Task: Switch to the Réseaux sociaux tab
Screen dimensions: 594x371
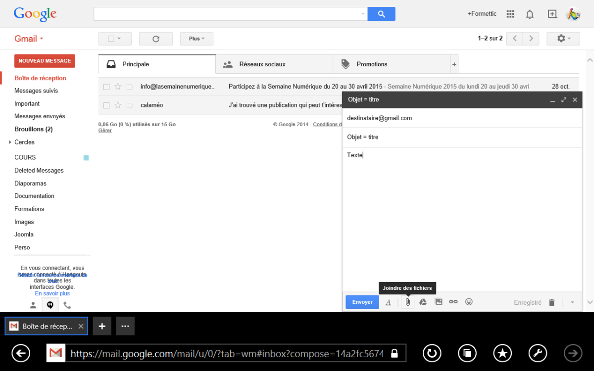Action: tap(262, 64)
